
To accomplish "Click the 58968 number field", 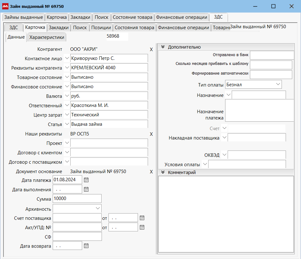I will (117, 36).
